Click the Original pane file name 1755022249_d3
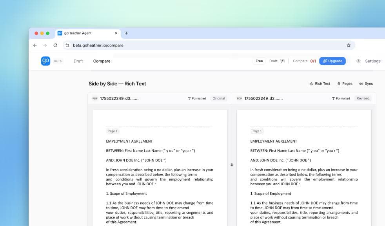 119,98
